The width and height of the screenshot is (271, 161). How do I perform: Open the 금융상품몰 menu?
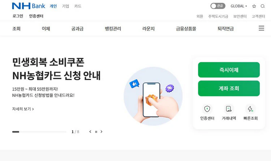coord(186,29)
